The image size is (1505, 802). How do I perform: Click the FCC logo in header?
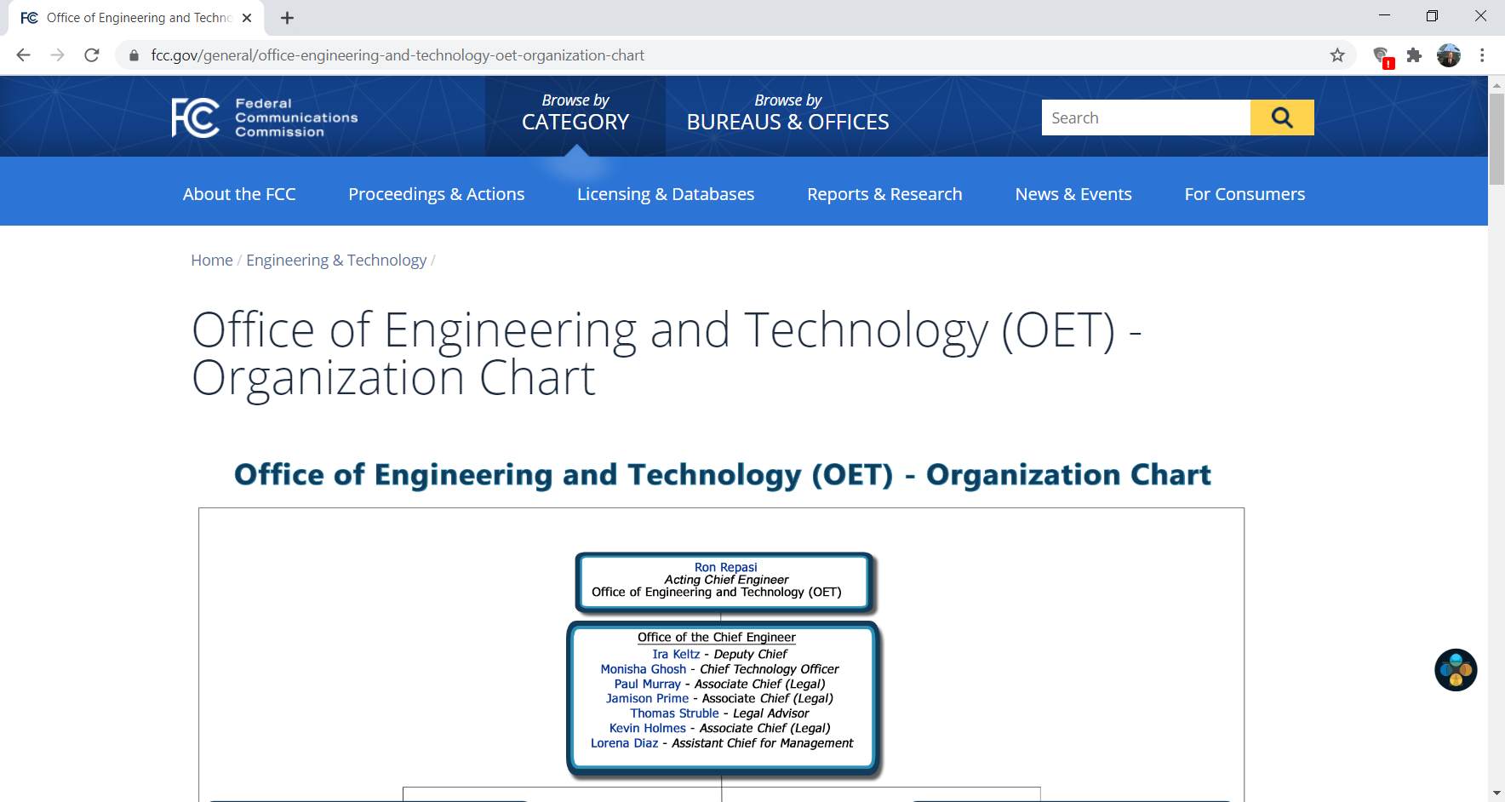click(x=264, y=117)
